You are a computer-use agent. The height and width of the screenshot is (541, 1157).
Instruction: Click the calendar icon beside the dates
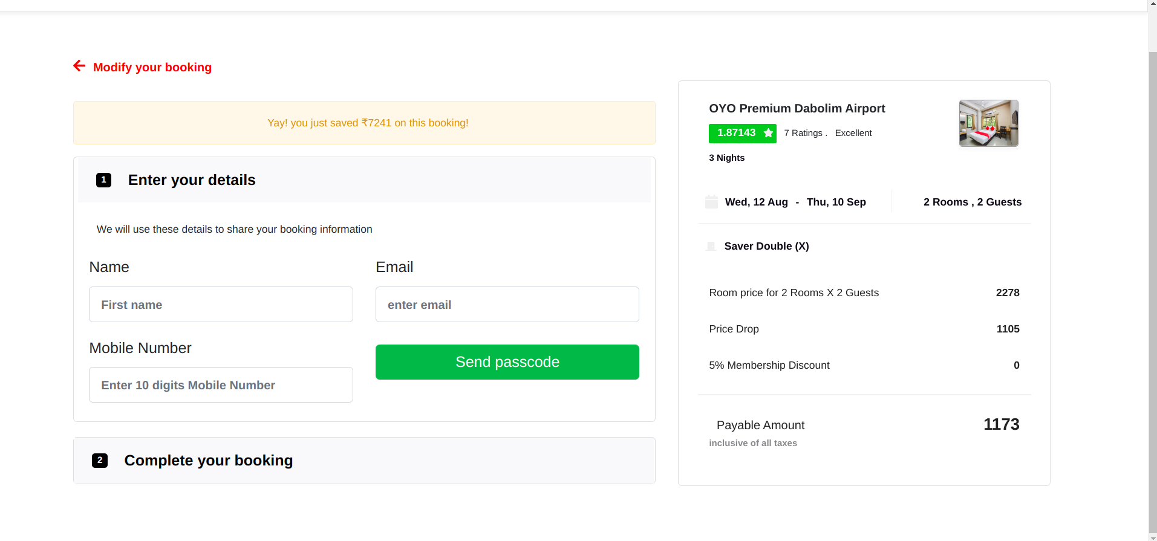pyautogui.click(x=711, y=202)
